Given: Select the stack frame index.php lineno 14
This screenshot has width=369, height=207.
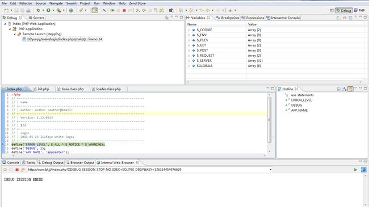Looking at the screenshot, I should 62,39.
